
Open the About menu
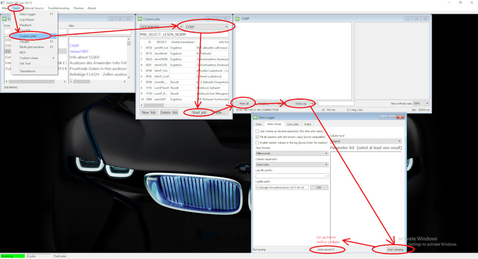92,8
